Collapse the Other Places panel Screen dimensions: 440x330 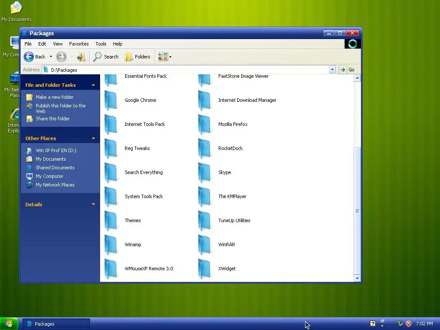93,138
